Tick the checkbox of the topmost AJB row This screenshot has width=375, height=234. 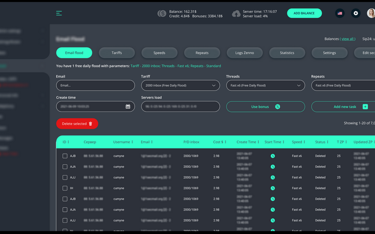click(65, 156)
